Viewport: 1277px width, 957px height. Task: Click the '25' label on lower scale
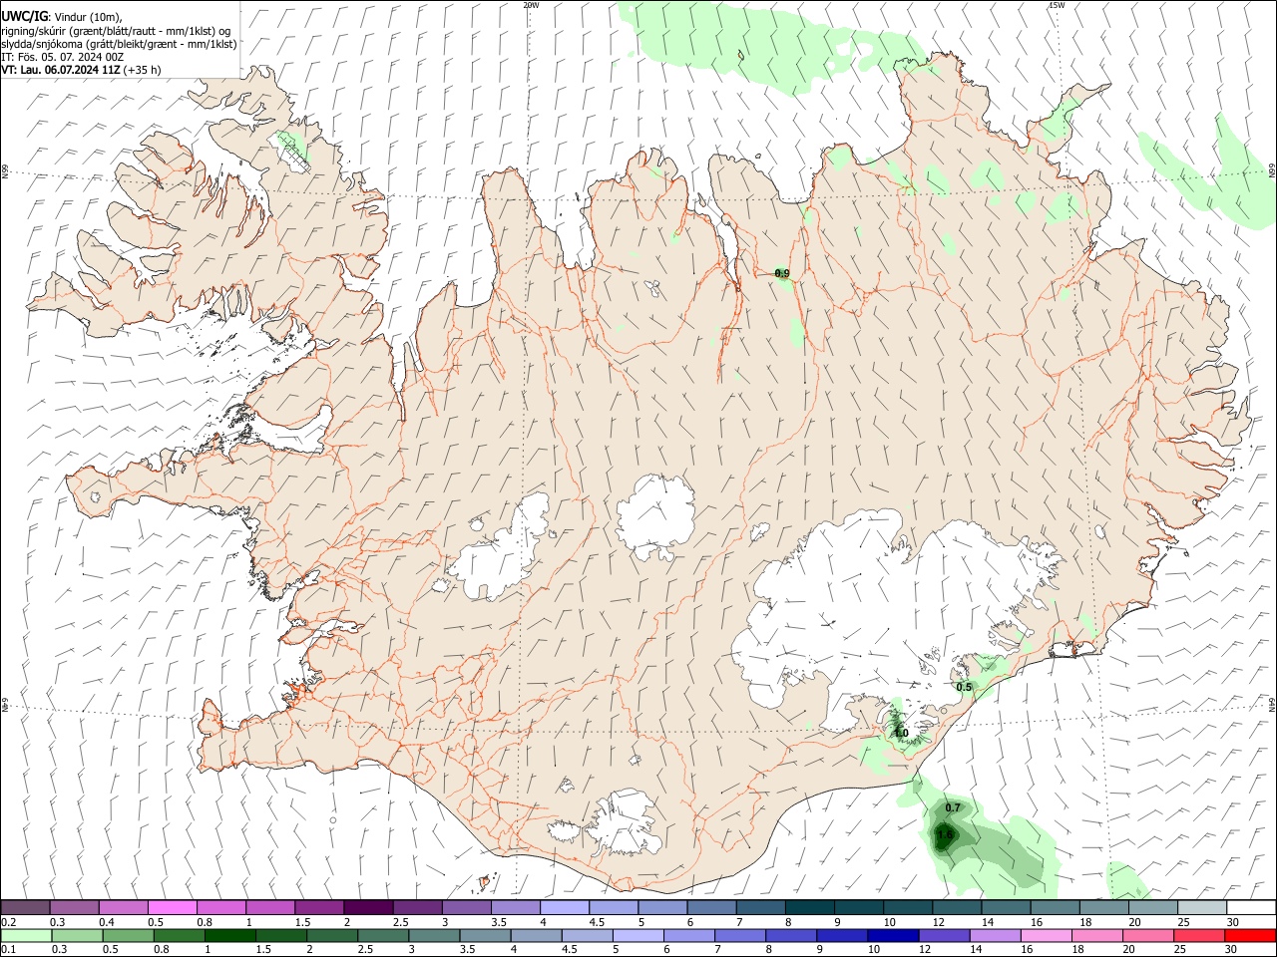tap(1180, 950)
